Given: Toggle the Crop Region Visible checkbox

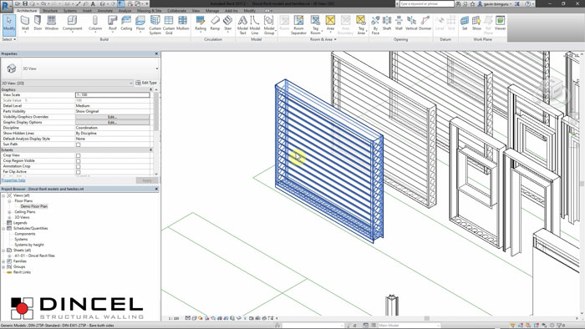Looking at the screenshot, I should click(78, 161).
